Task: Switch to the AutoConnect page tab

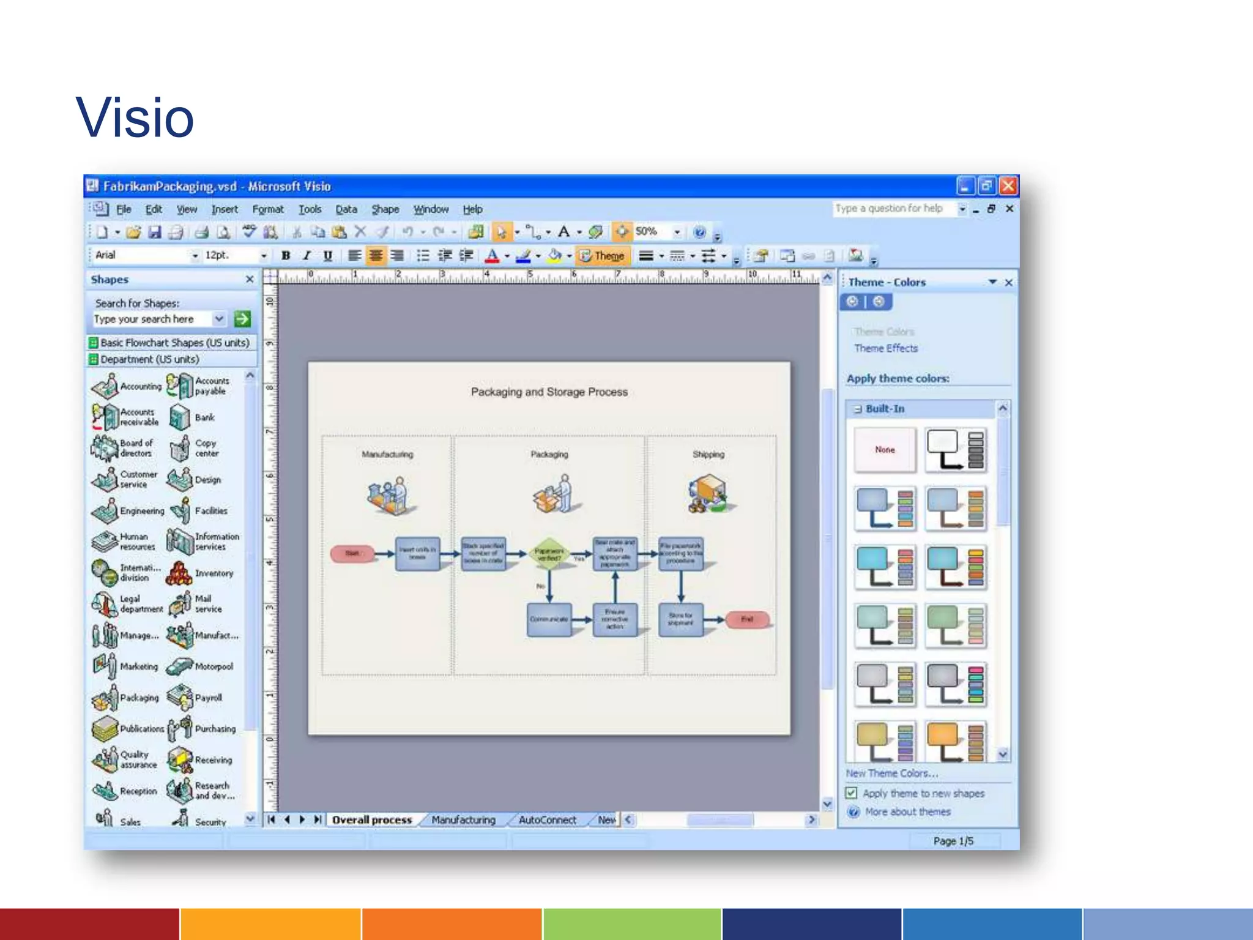Action: pyautogui.click(x=547, y=819)
